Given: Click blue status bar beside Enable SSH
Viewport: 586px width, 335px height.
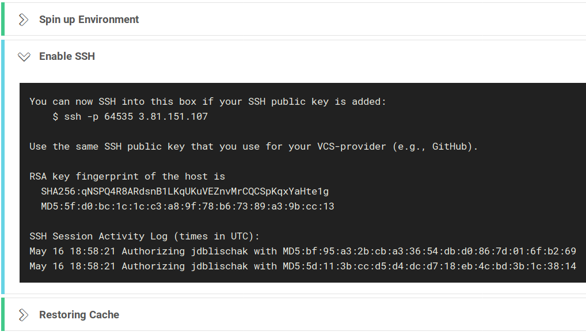Looking at the screenshot, I should [3, 167].
